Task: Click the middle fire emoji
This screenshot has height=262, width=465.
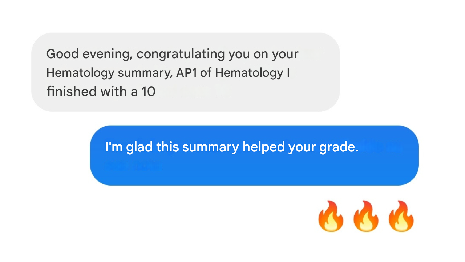Action: (366, 216)
